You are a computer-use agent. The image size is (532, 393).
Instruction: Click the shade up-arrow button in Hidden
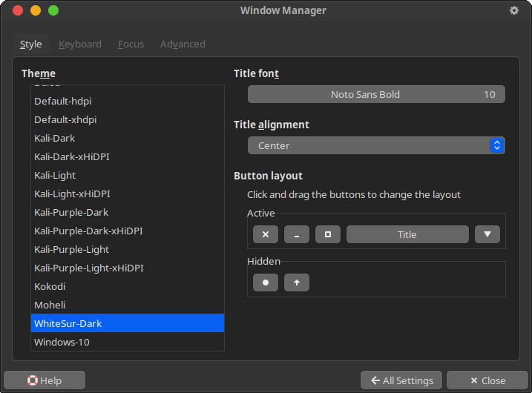(x=297, y=283)
